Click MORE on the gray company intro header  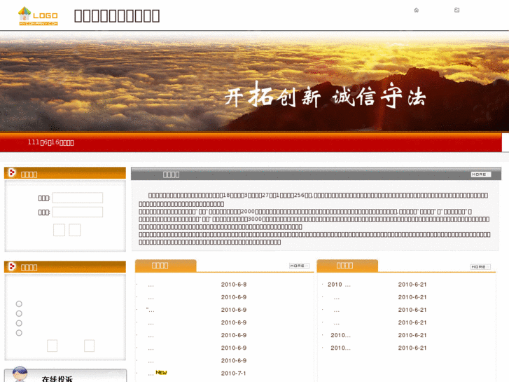pos(481,175)
